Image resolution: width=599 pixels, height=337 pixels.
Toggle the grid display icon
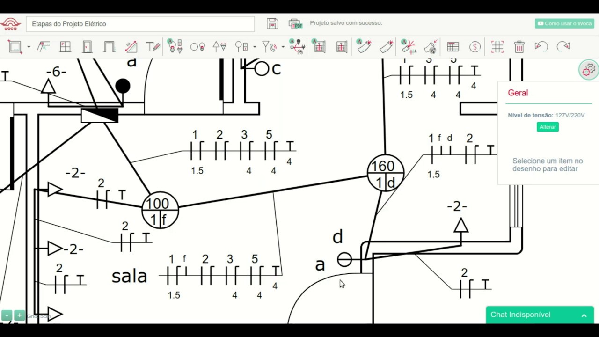coord(497,47)
